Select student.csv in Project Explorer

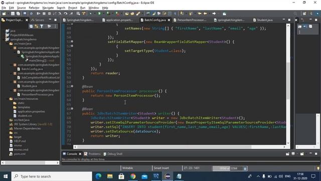pos(23,116)
